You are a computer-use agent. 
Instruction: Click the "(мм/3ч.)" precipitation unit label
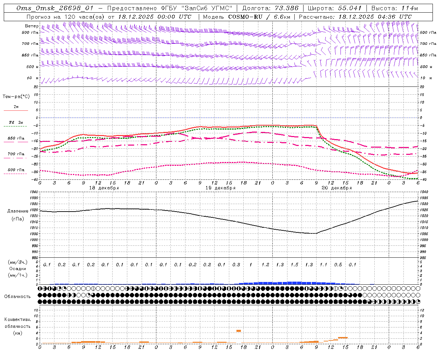point(18,262)
